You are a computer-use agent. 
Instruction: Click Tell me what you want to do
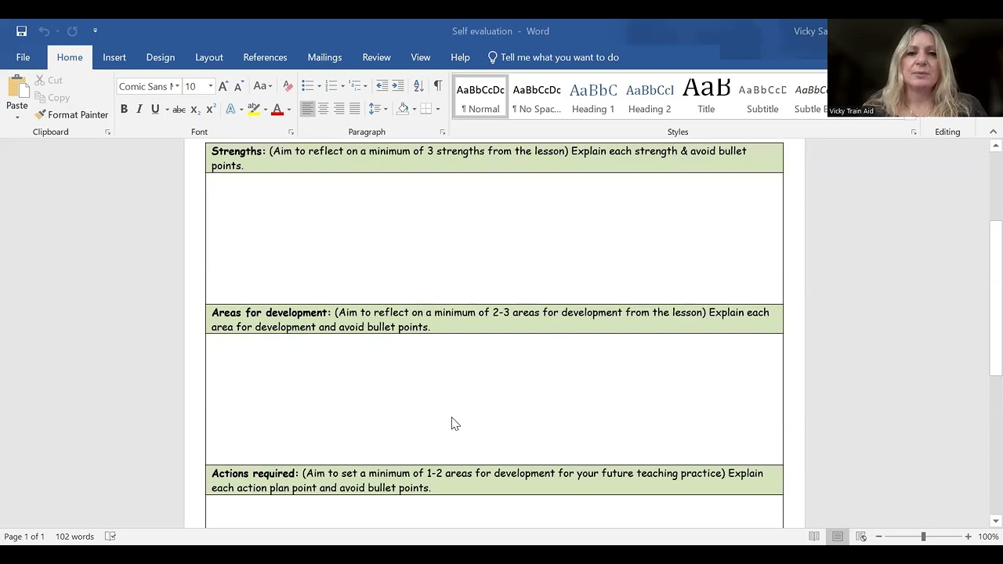click(x=553, y=57)
